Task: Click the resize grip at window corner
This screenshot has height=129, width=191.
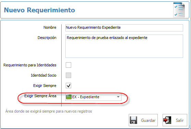Action: [x=190, y=128]
